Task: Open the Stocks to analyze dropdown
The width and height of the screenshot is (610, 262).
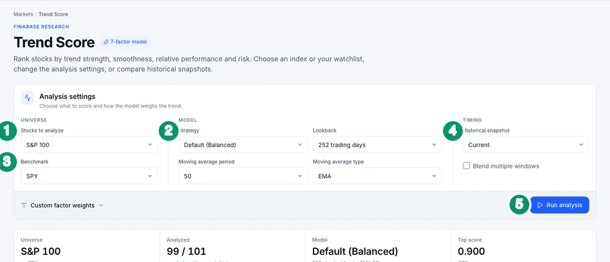Action: (x=90, y=145)
